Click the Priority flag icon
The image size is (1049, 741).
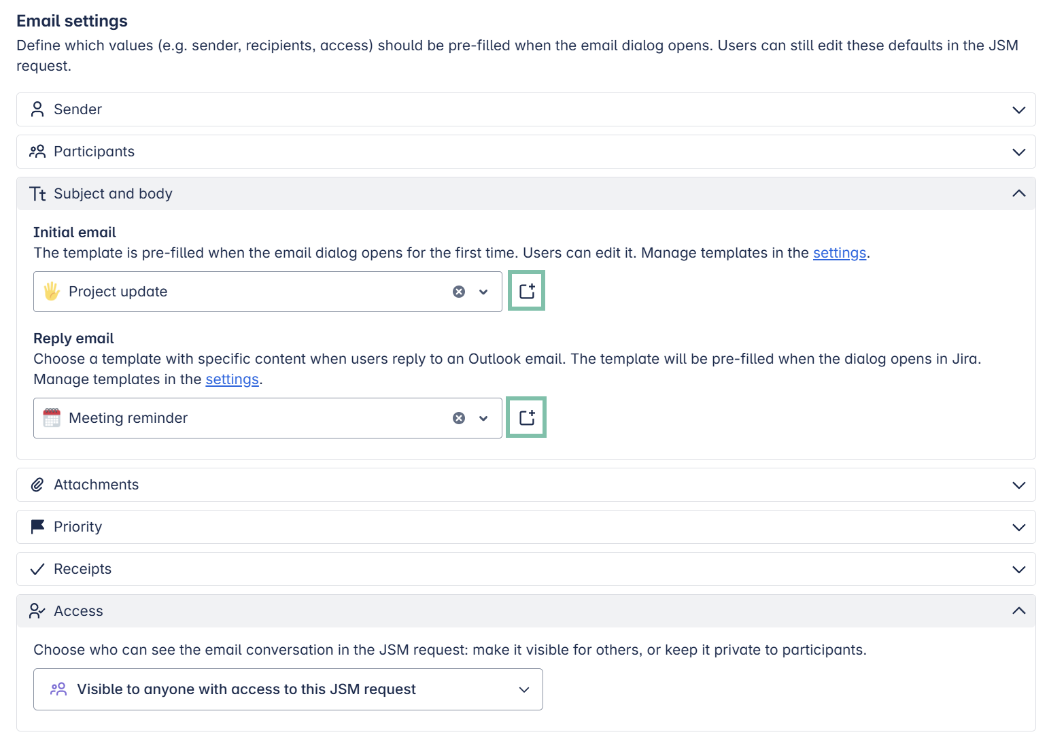[37, 527]
